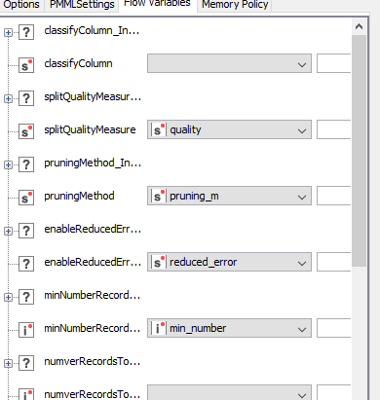Open the dropdown showing quality
Viewport: 380px width, 400px height.
point(229,129)
